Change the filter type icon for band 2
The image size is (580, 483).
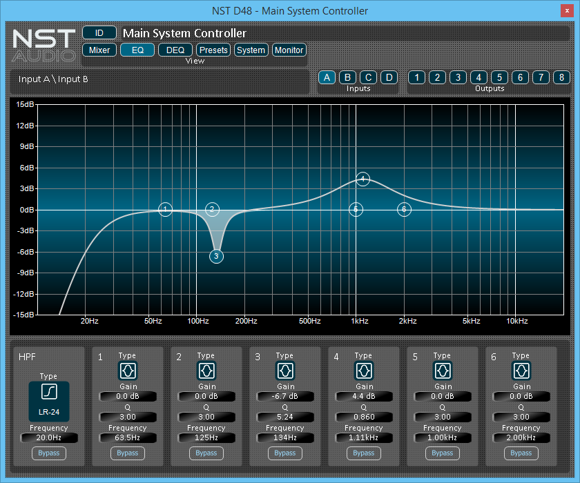click(x=206, y=371)
